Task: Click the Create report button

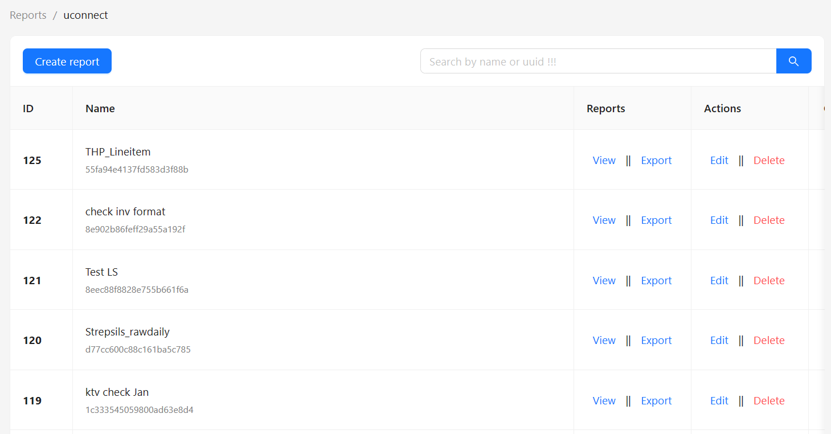Action: pyautogui.click(x=67, y=61)
